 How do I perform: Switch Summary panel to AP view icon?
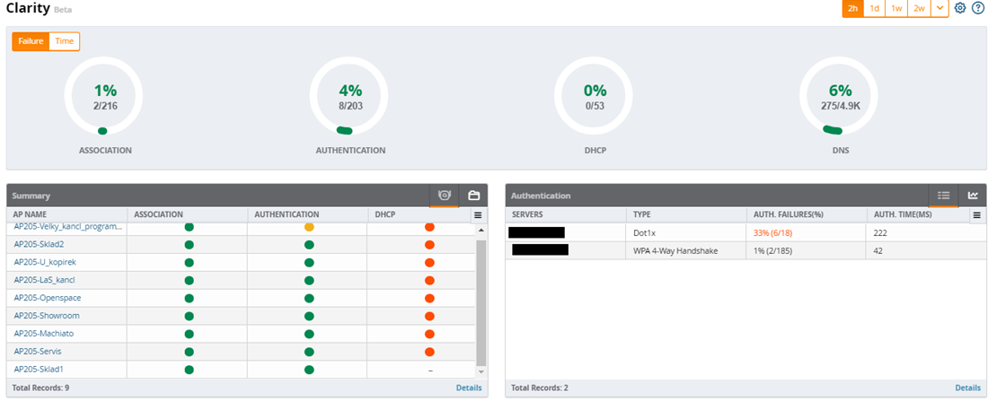(445, 196)
